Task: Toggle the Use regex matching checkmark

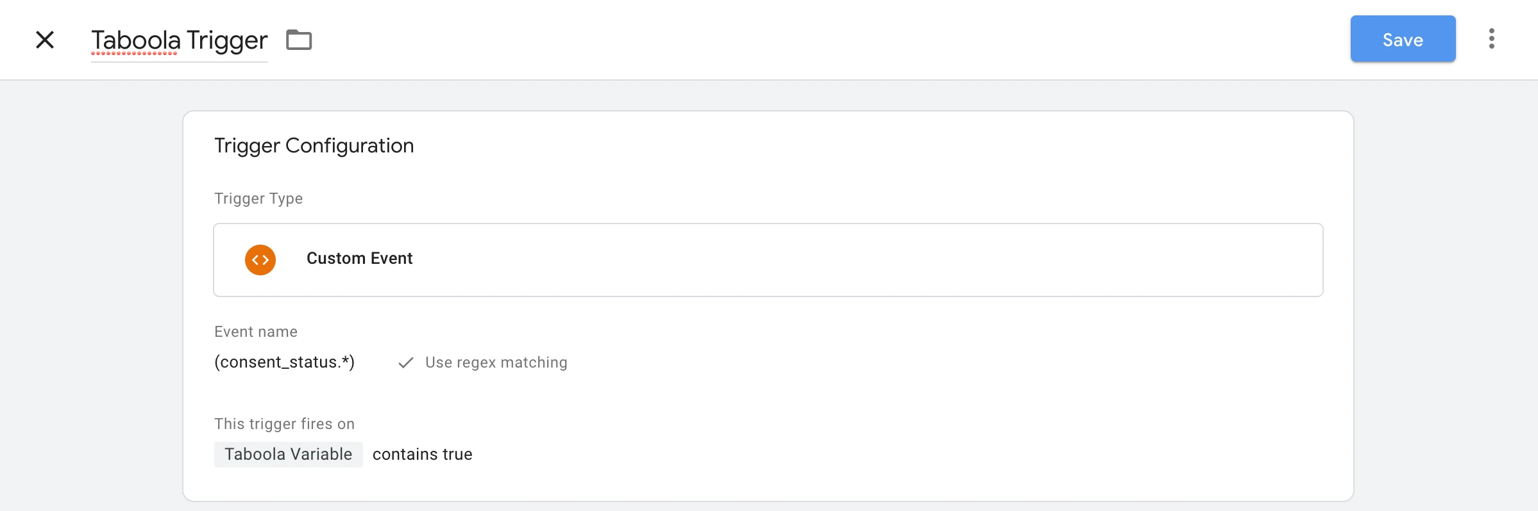Action: [405, 362]
